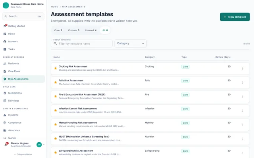Viewport: 254px width, 158px height.
Task: Sort by the Review (days) column header
Action: click(x=223, y=57)
